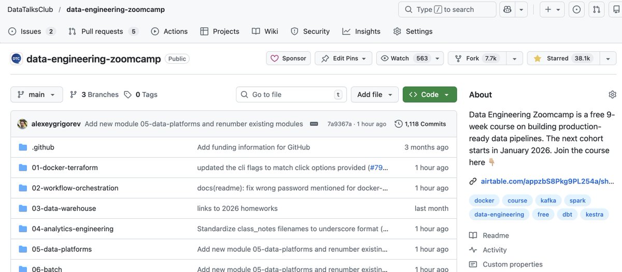Screen dimensions: 622x272
Task: Switch to the Projects tab
Action: [220, 32]
